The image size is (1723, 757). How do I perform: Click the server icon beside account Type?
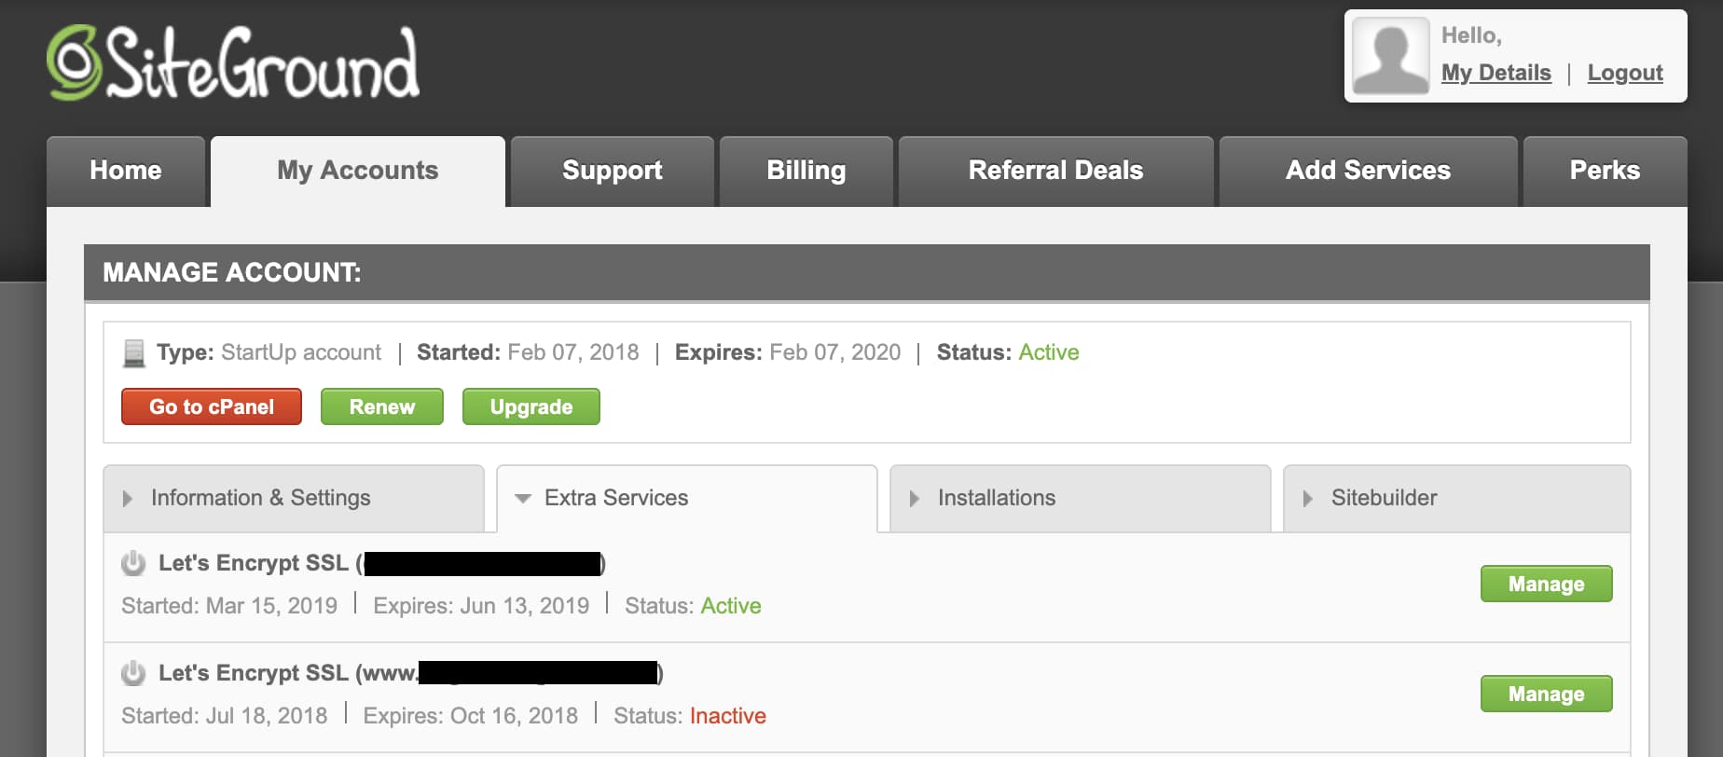(x=134, y=353)
